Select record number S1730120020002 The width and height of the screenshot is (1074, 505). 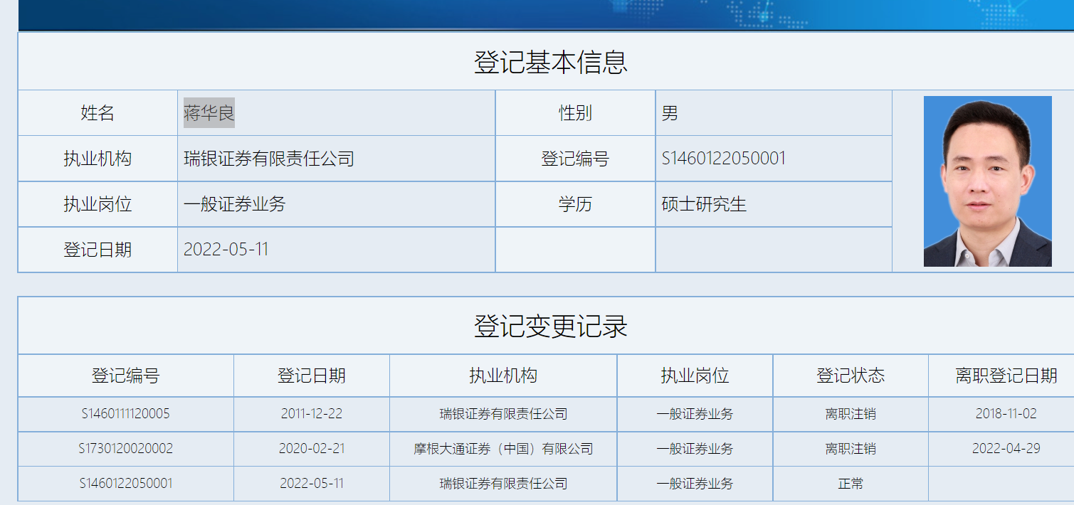(x=126, y=449)
